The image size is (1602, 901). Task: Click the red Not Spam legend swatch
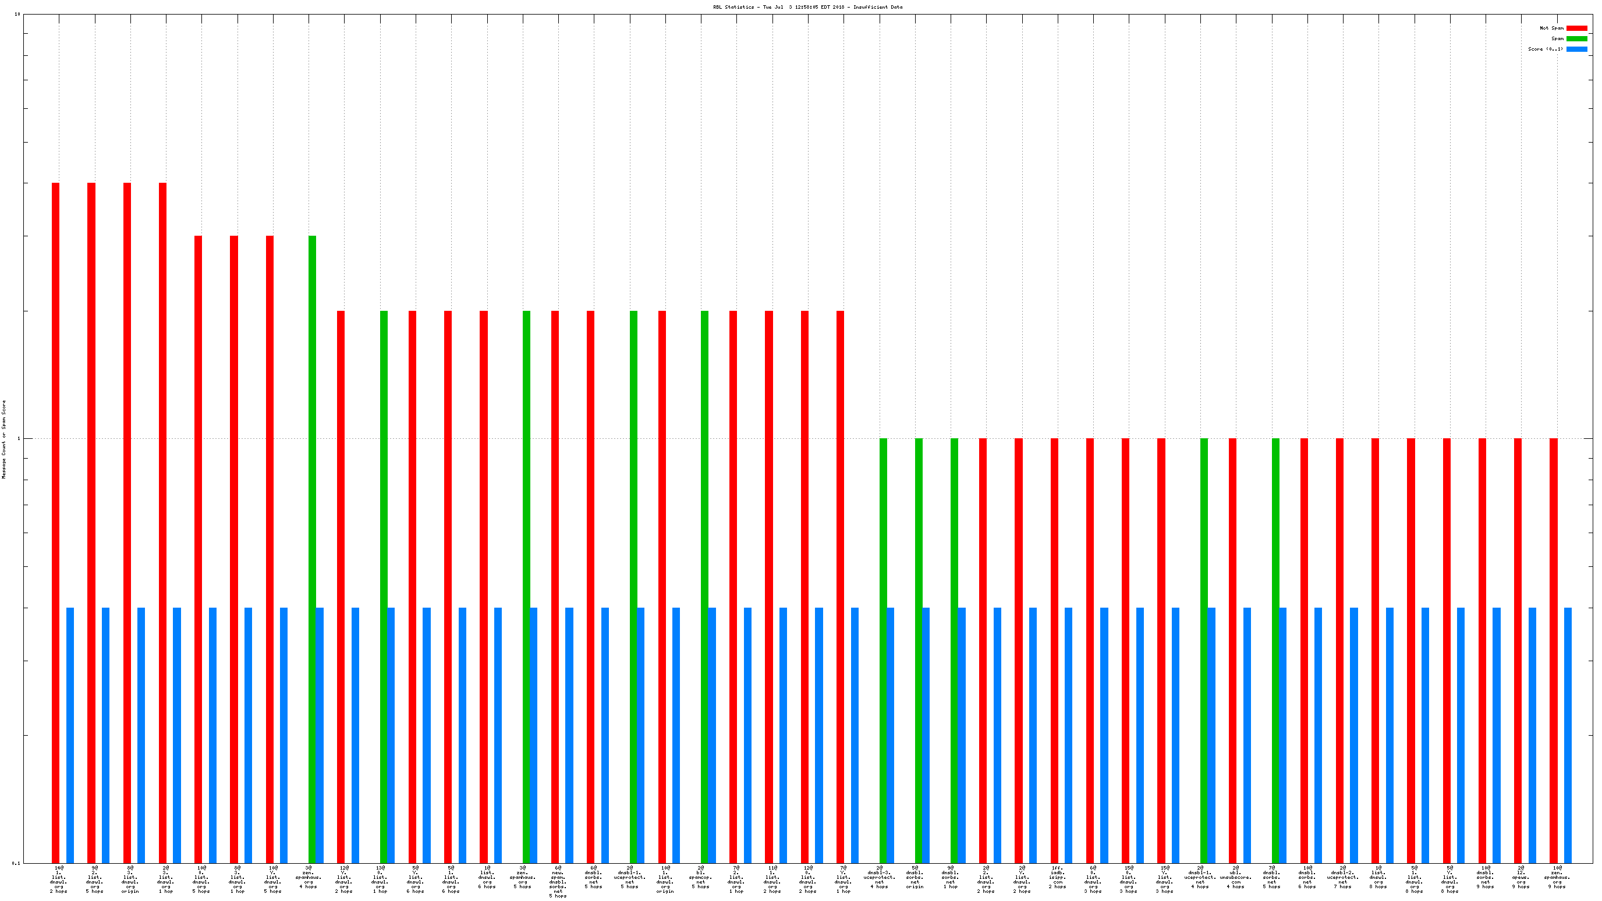[x=1576, y=28]
